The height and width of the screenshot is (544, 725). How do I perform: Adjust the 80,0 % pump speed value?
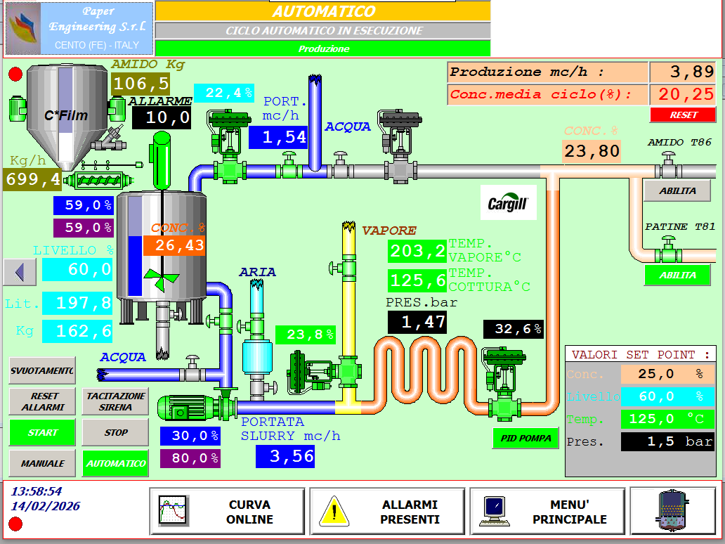(190, 459)
